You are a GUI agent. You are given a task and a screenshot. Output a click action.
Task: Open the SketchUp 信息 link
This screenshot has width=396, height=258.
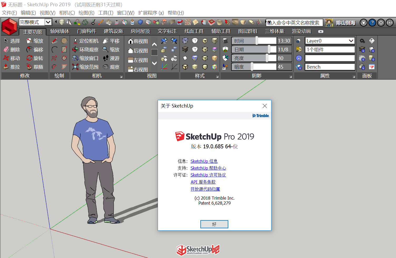coord(204,161)
